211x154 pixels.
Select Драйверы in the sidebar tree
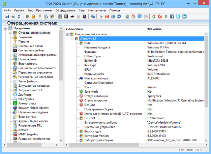pos(25,94)
